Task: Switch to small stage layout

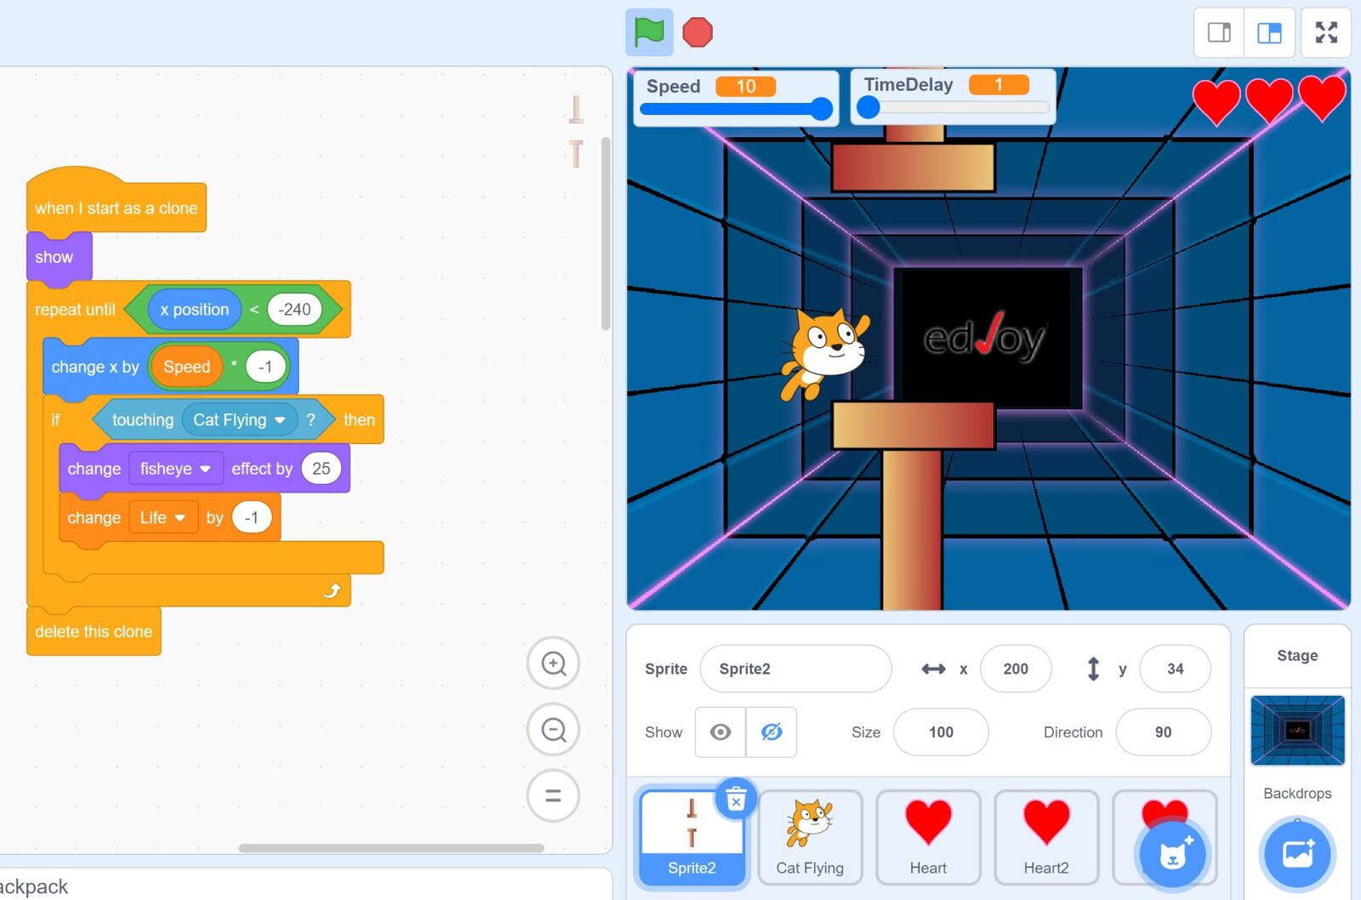Action: click(x=1219, y=32)
